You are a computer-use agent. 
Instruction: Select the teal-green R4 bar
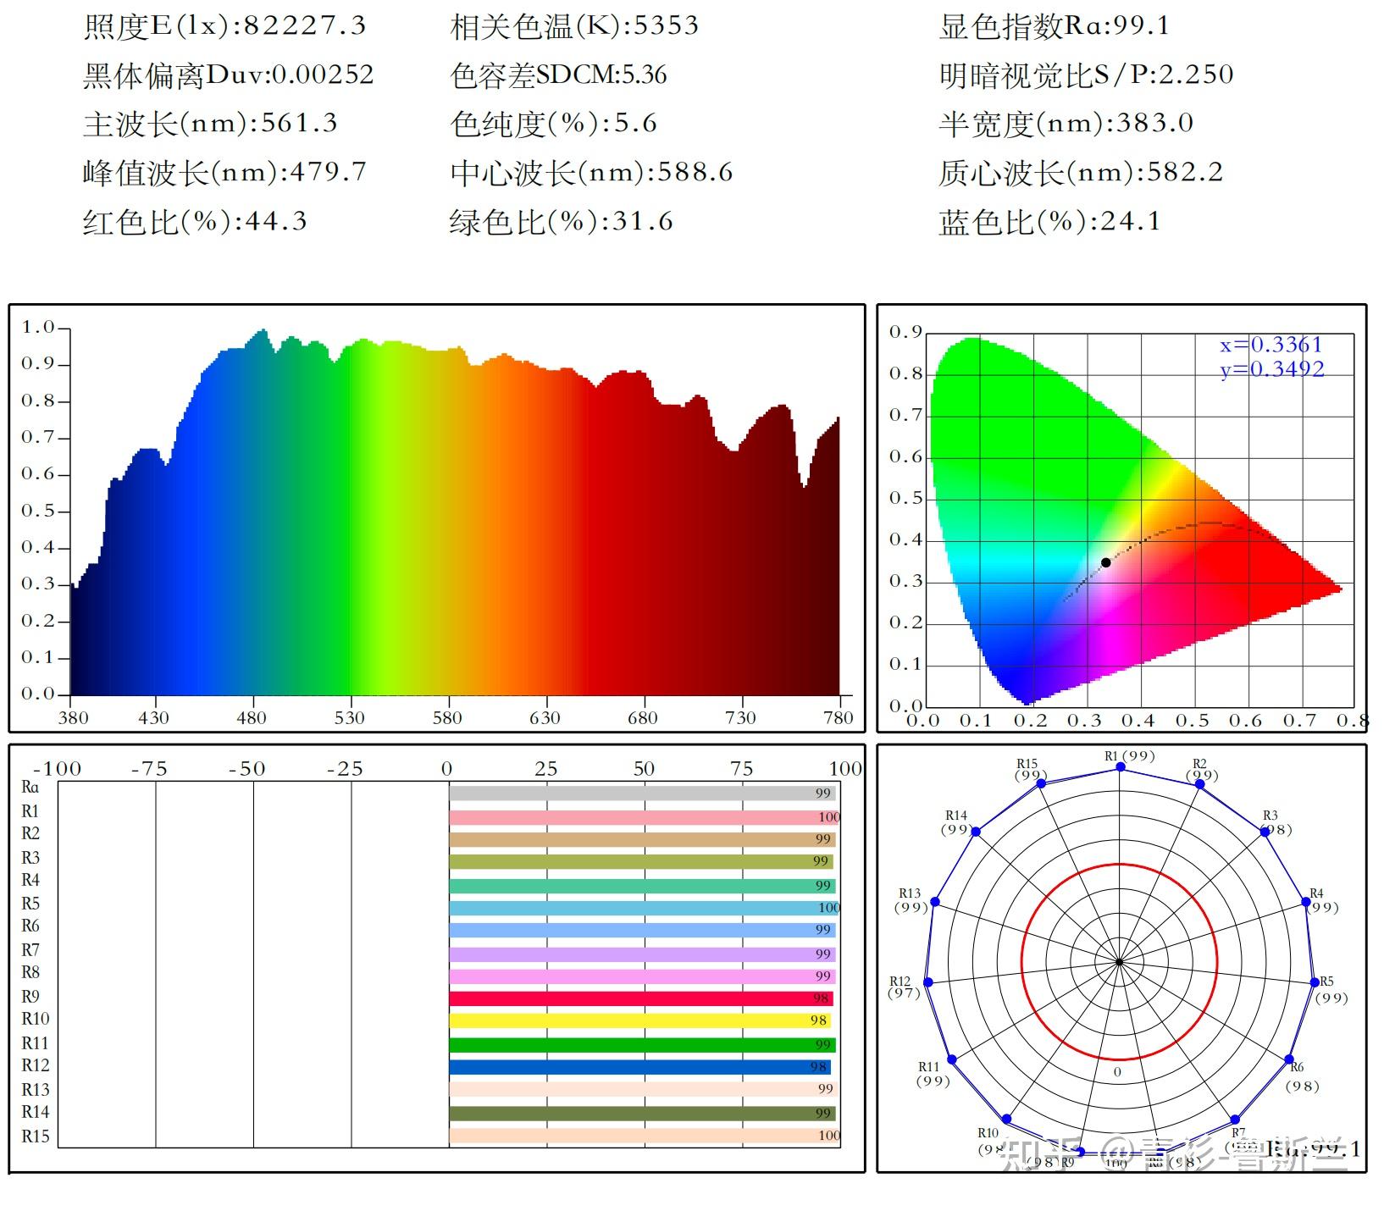pos(643,886)
